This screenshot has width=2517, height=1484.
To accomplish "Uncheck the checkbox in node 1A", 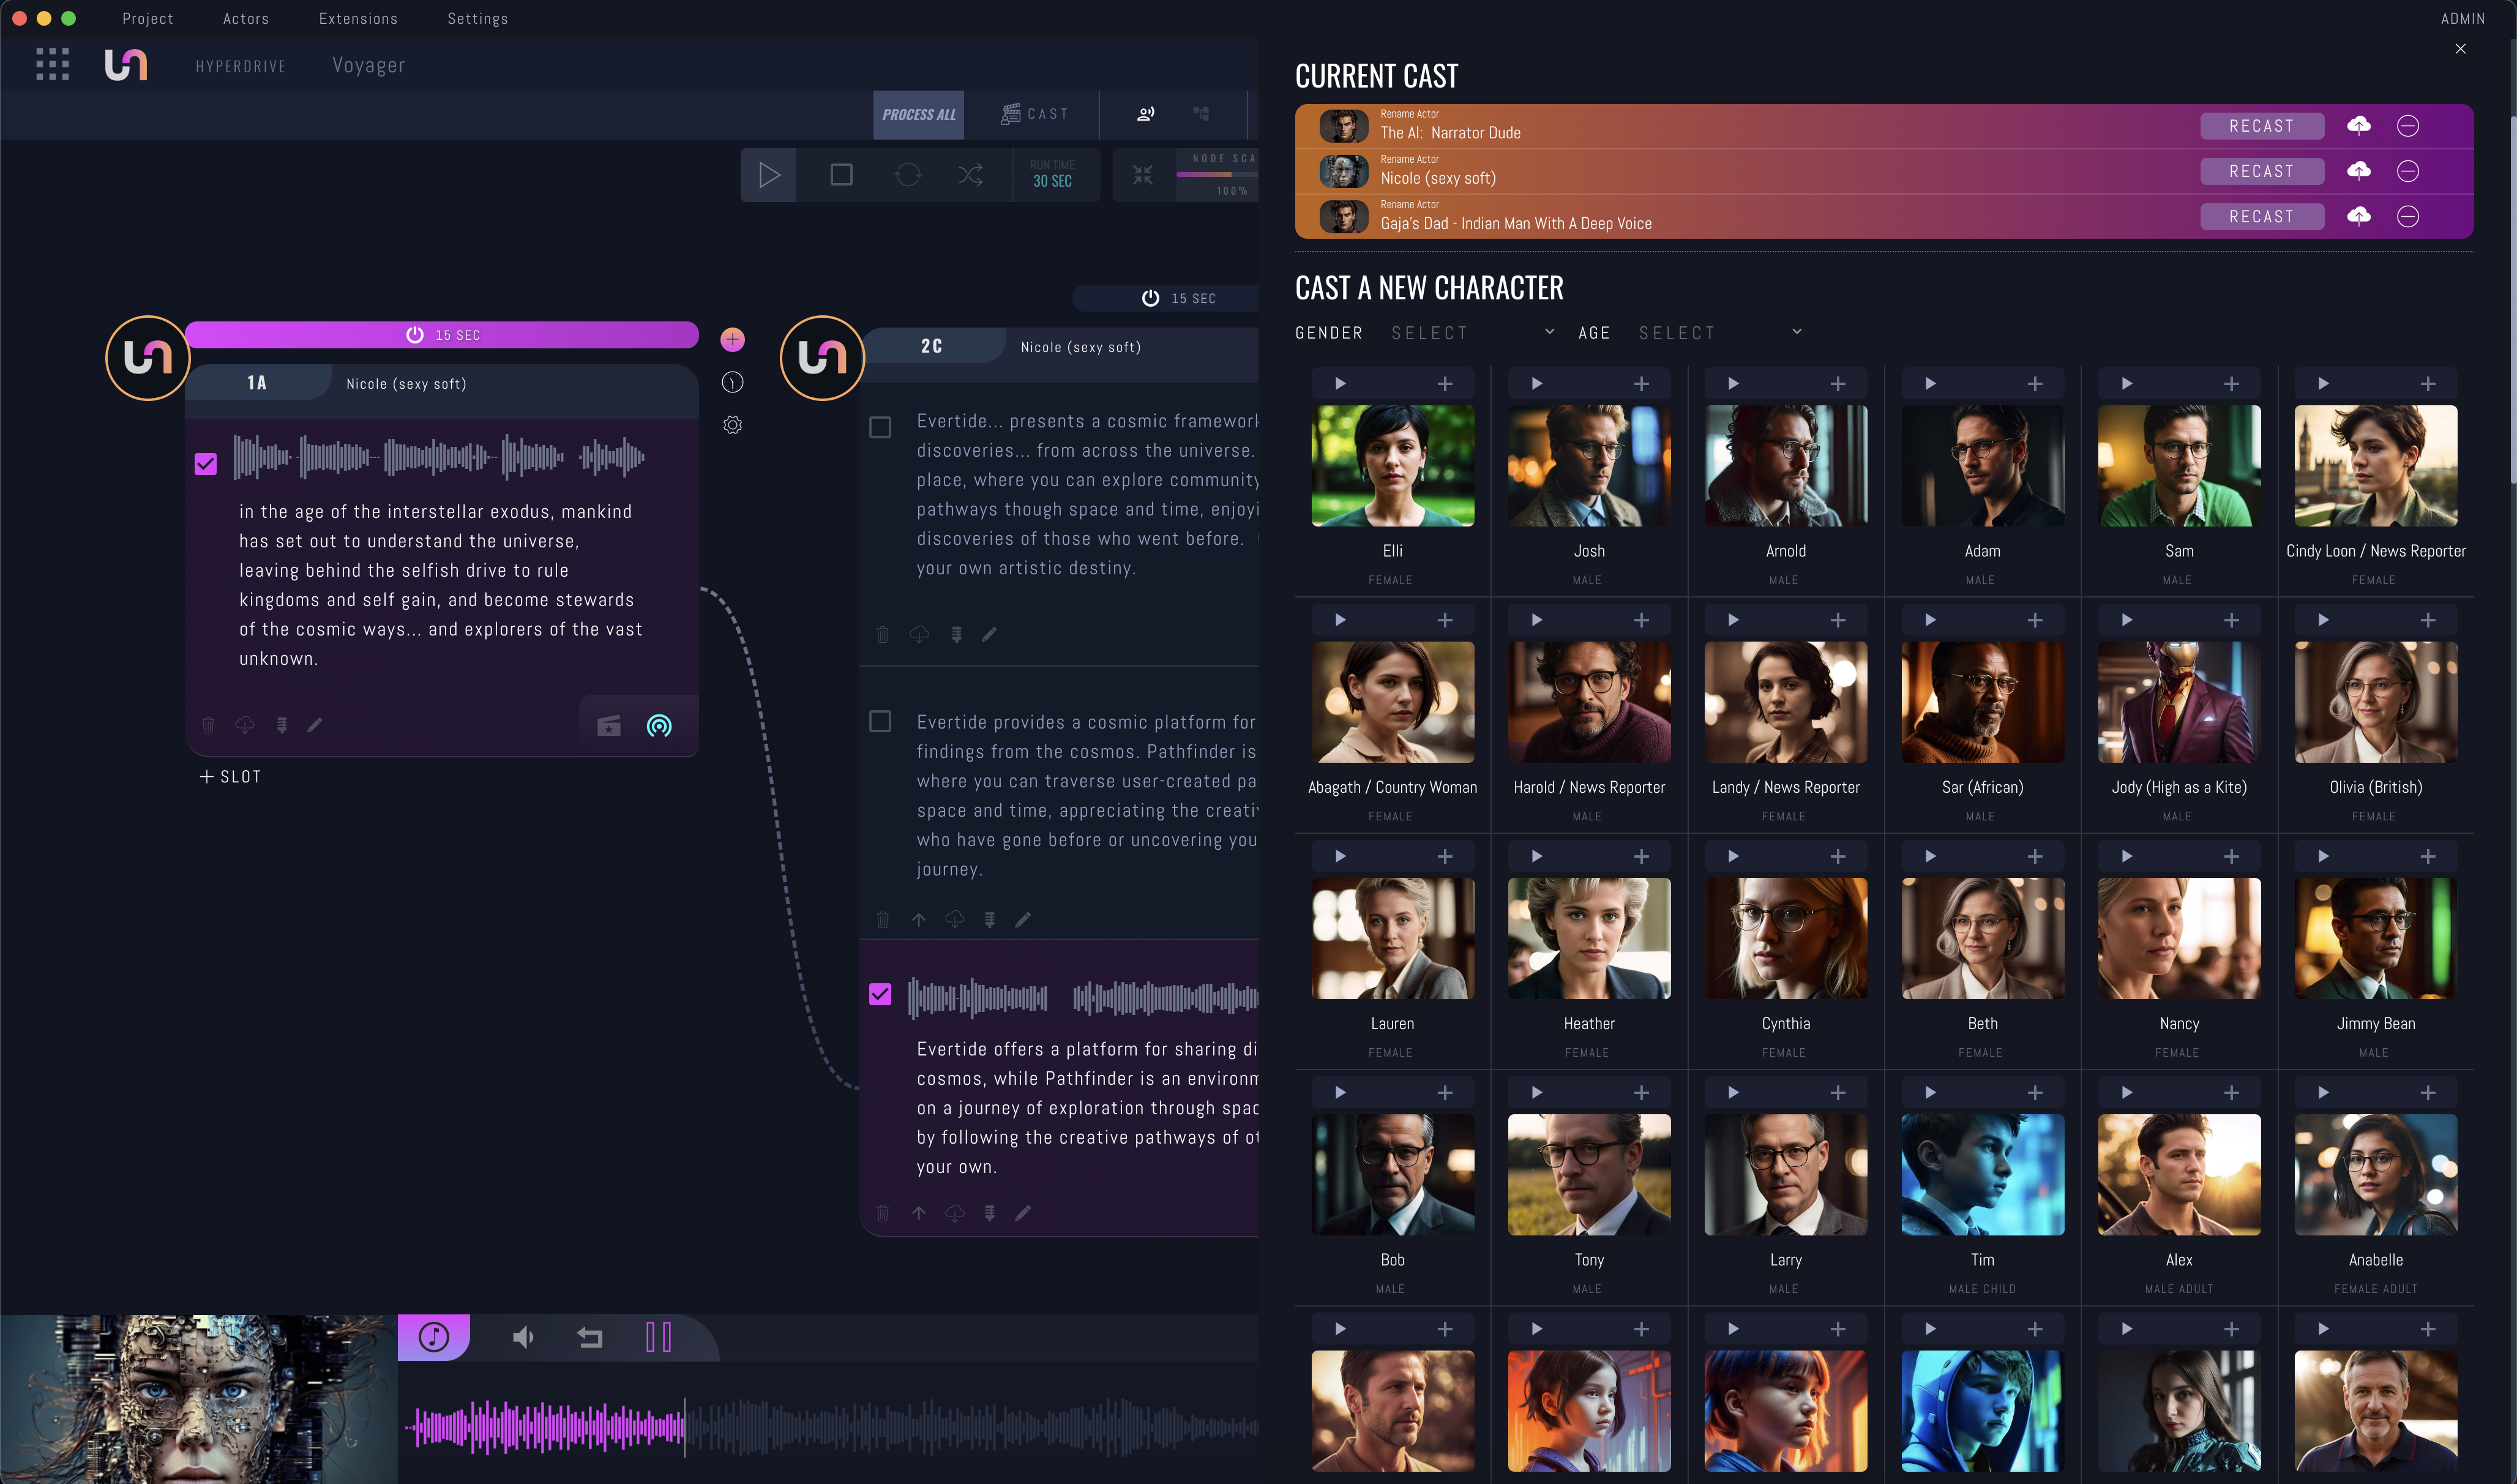I will [x=206, y=464].
